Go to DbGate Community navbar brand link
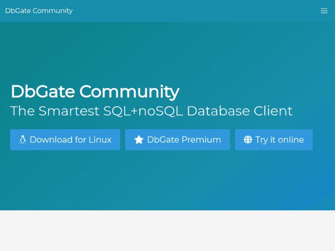Screen dimensions: 335x251 pyautogui.click(x=39, y=11)
